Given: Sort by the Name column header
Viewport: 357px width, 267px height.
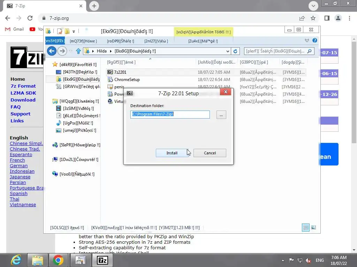Looking at the screenshot, I should (x=151, y=62).
